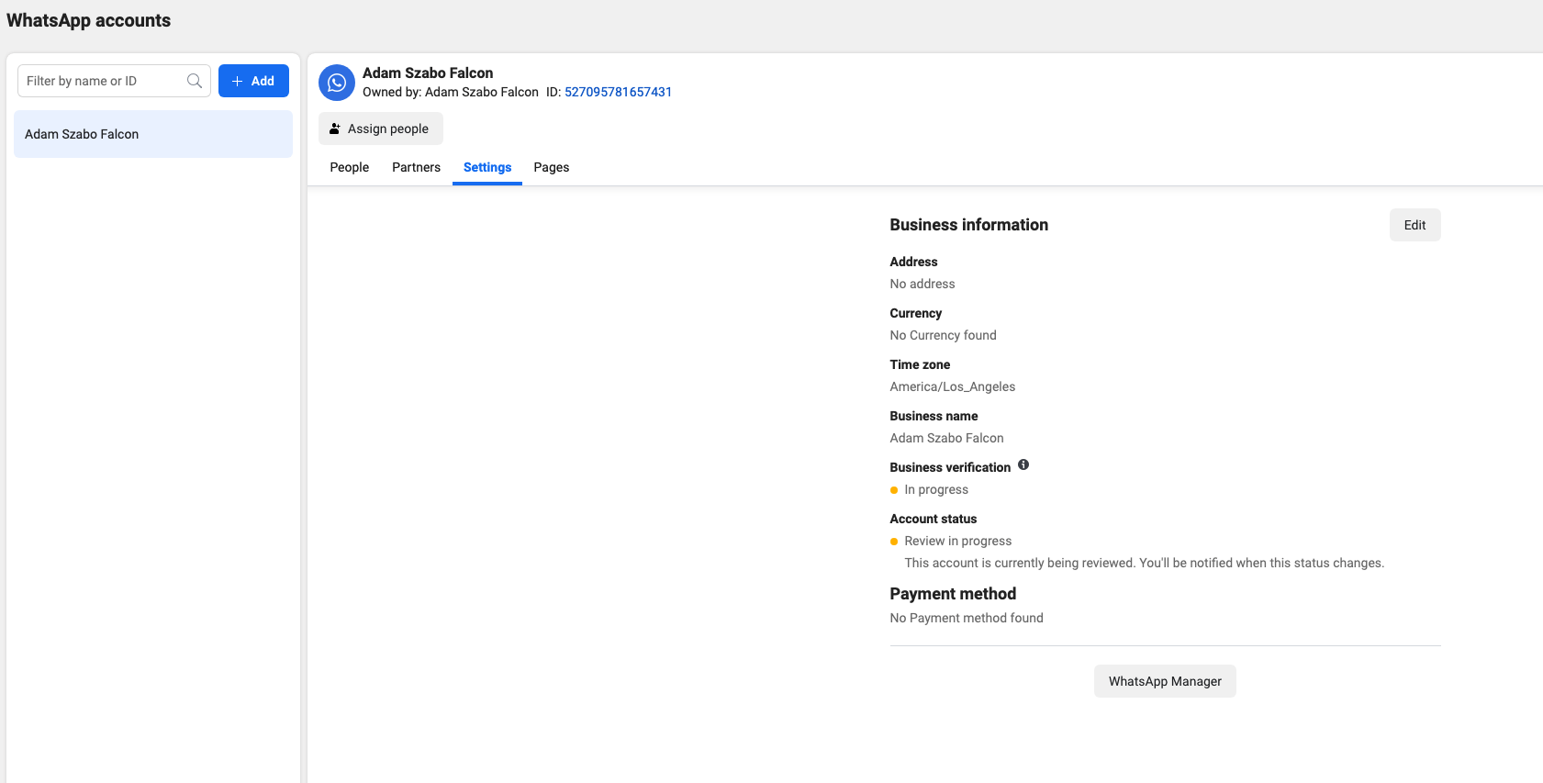Click the Adam Szabo Falcon header title

428,73
